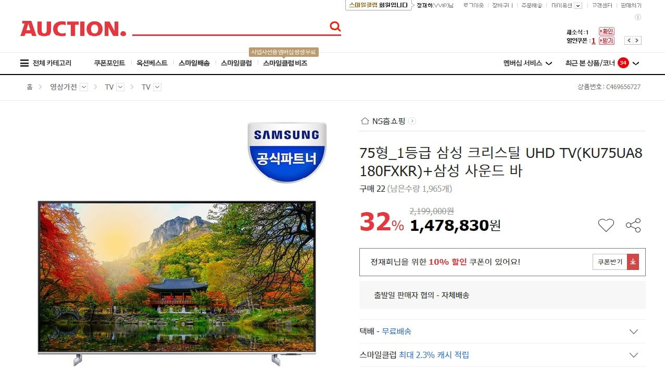Open the 마이옥션 dropdown arrow
Screen dimensions: 665x370
578,6
